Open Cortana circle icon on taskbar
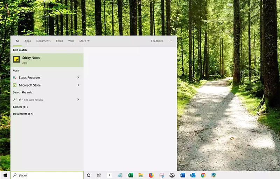 (89, 175)
